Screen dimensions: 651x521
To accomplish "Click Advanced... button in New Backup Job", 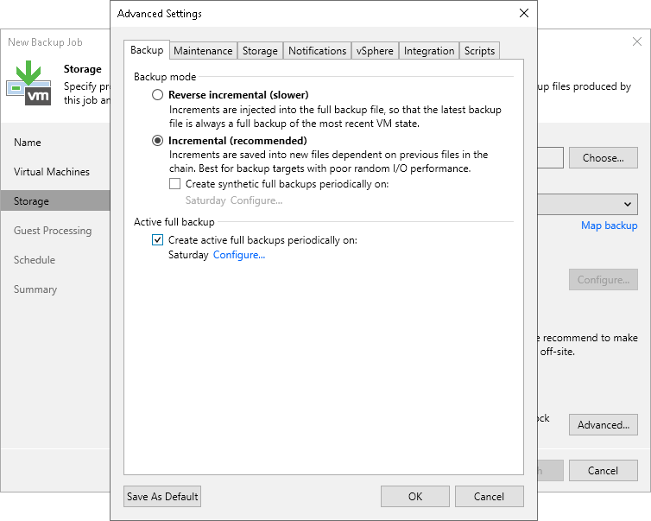I will coord(604,424).
